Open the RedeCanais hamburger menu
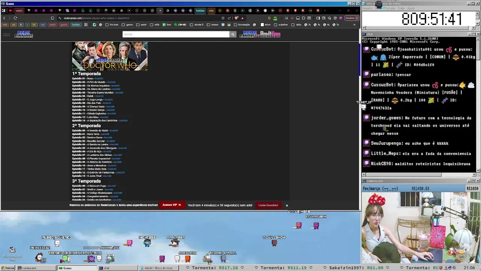Screen dimensions: 481x271 click(x=6, y=35)
